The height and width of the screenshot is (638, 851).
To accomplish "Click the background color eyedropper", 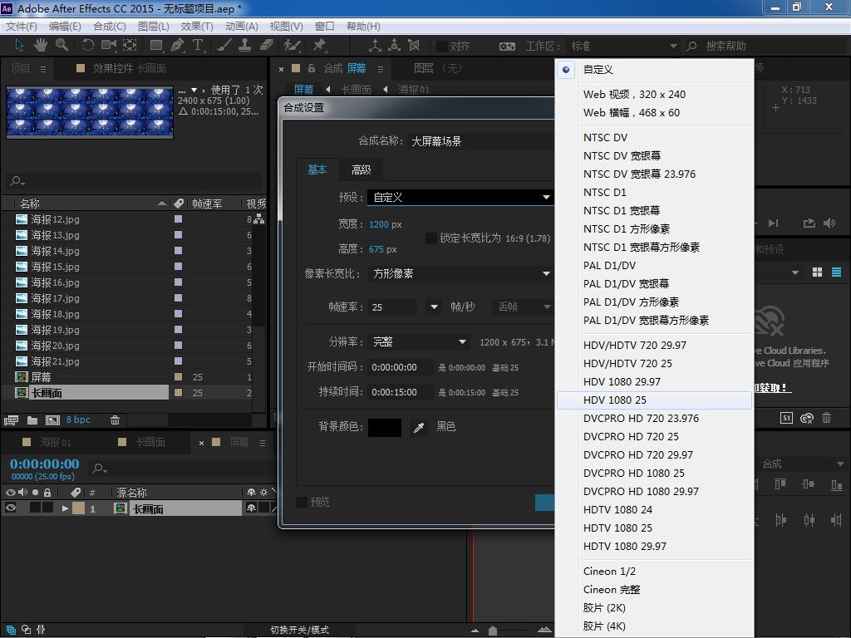I will (x=419, y=428).
